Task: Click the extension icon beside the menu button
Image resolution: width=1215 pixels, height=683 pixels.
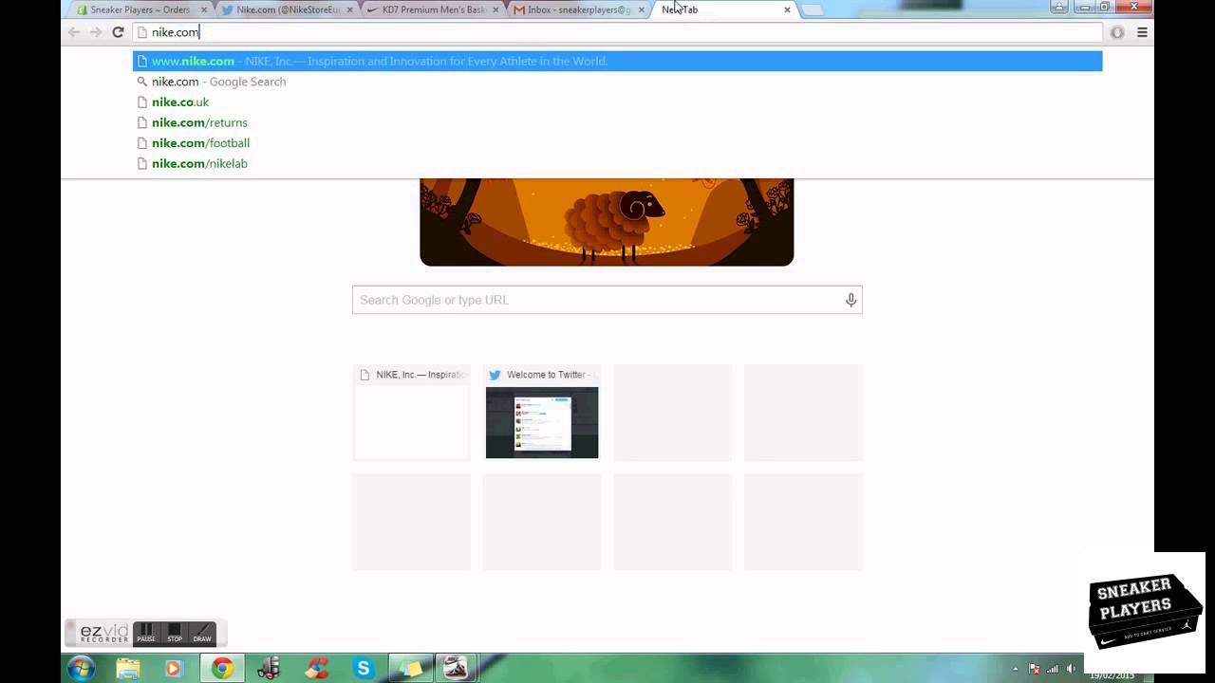Action: pos(1117,32)
